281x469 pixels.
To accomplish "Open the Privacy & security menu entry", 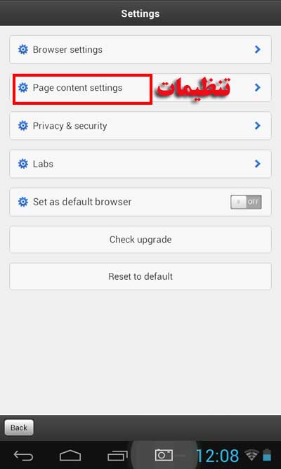I will coord(140,126).
